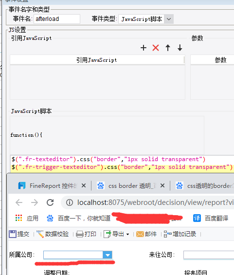Image resolution: width=234 pixels, height=275 pixels.
Task: Switch to the FineReport 控件 tab
Action: pos(48,185)
